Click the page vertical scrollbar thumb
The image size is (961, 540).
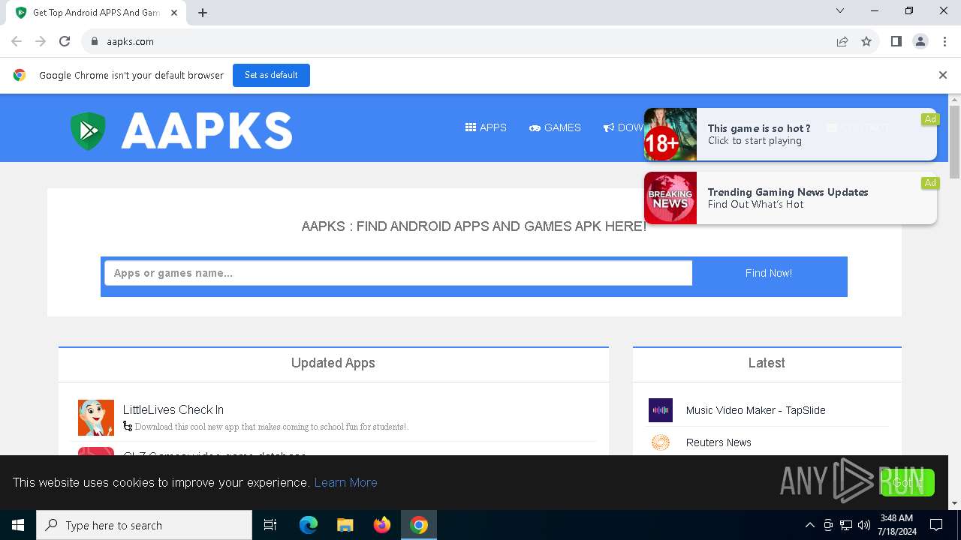(x=955, y=142)
